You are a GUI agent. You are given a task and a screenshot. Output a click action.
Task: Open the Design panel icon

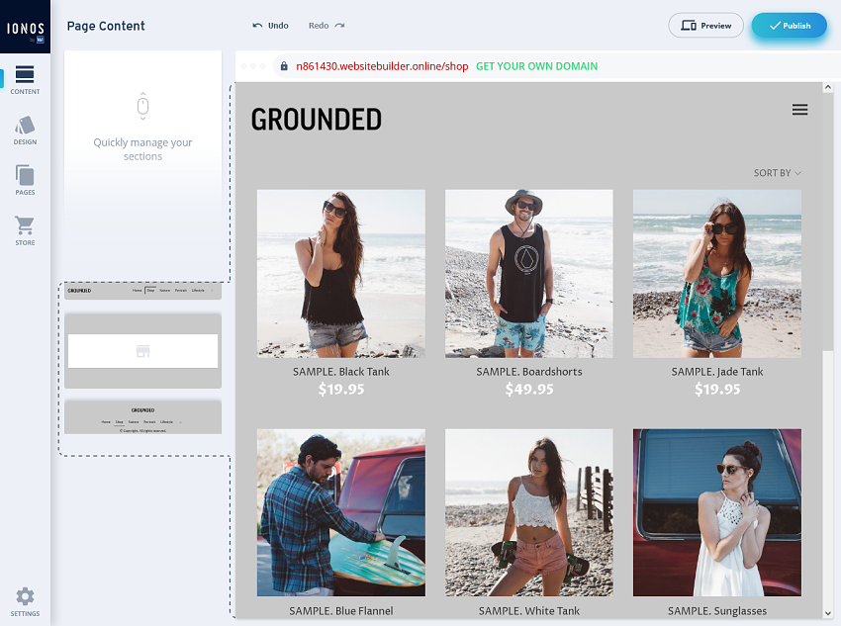[x=25, y=130]
